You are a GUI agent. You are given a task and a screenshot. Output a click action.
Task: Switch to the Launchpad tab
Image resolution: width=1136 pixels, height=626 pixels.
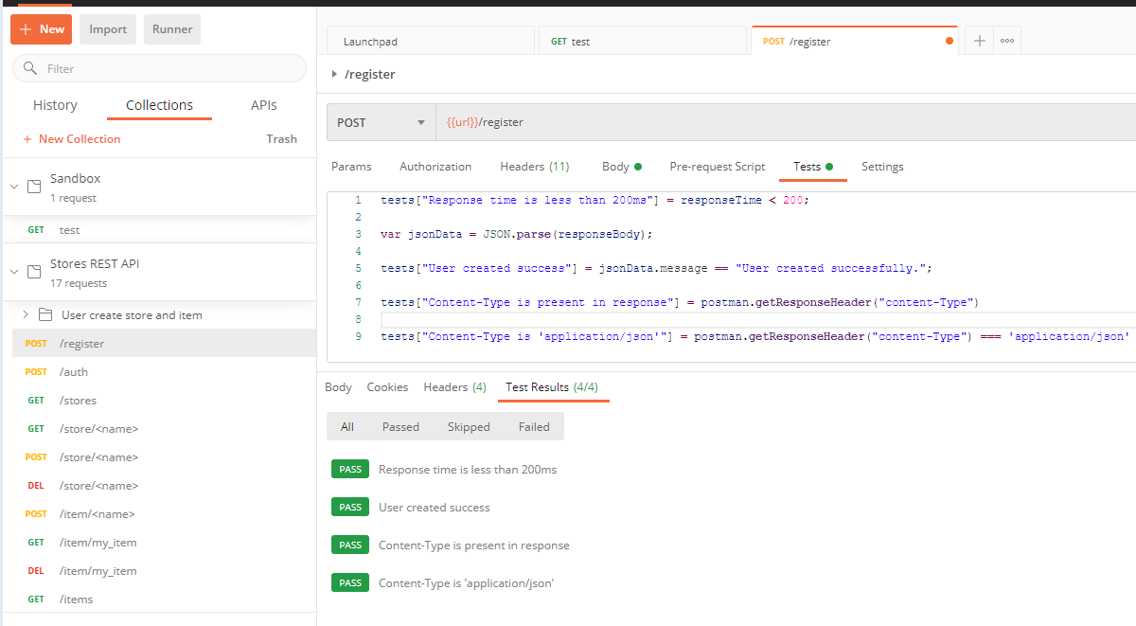[x=431, y=41]
